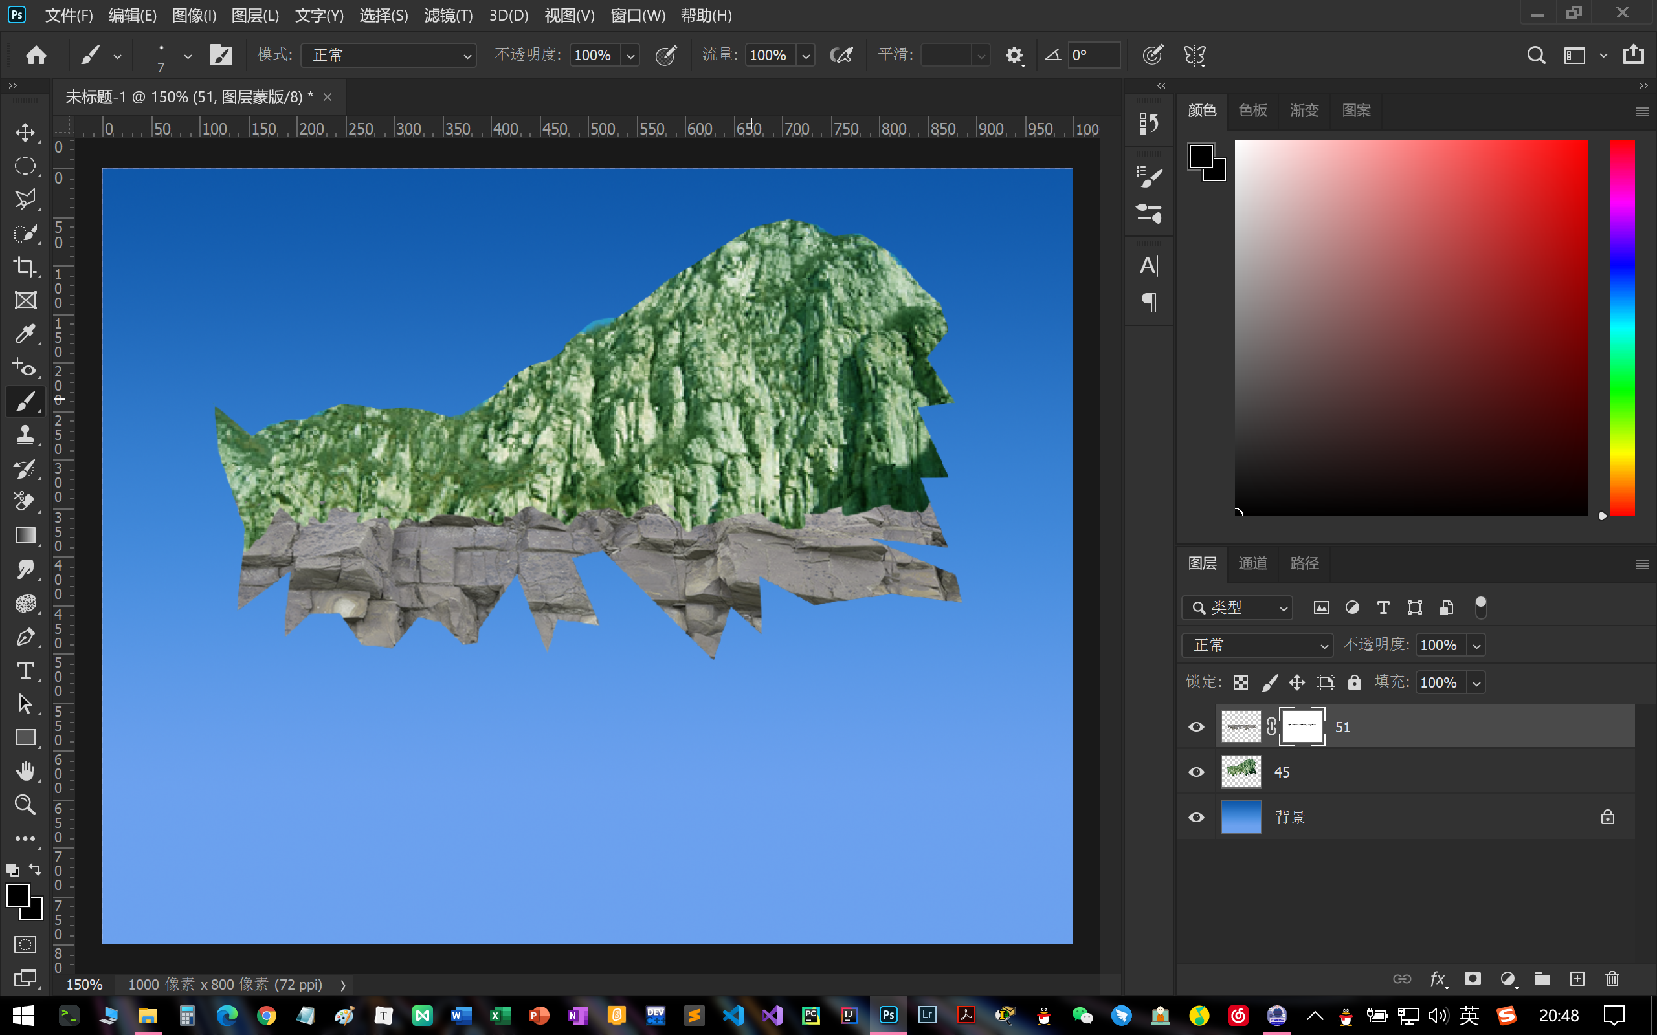Image resolution: width=1657 pixels, height=1035 pixels.
Task: Hide the 背景 layer eye icon
Action: (1195, 817)
